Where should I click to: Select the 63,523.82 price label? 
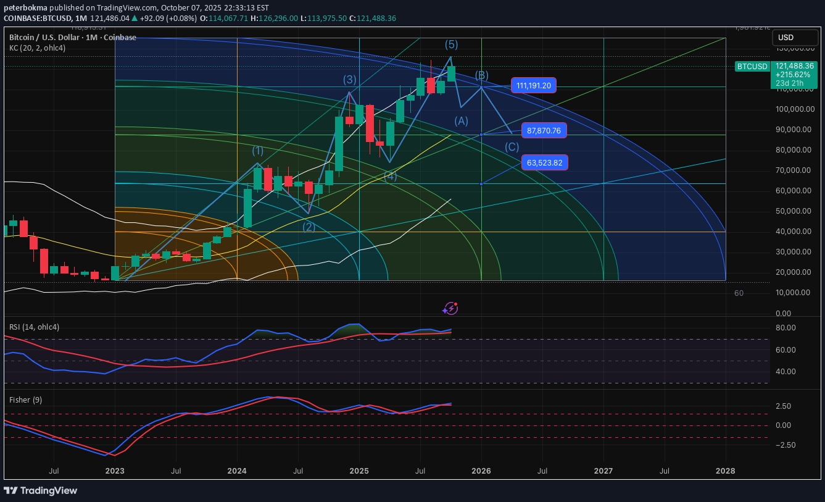pyautogui.click(x=544, y=163)
